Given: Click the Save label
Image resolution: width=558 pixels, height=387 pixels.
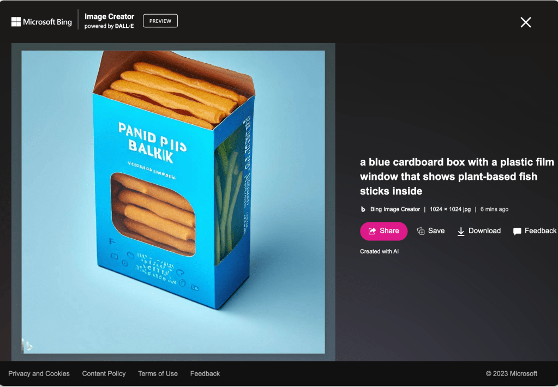Looking at the screenshot, I should click(436, 231).
